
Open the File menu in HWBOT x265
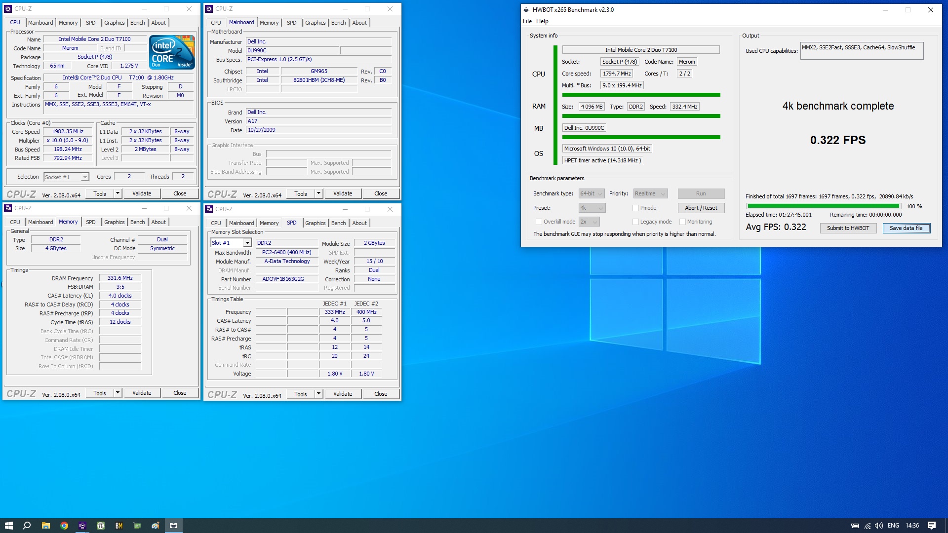[527, 21]
